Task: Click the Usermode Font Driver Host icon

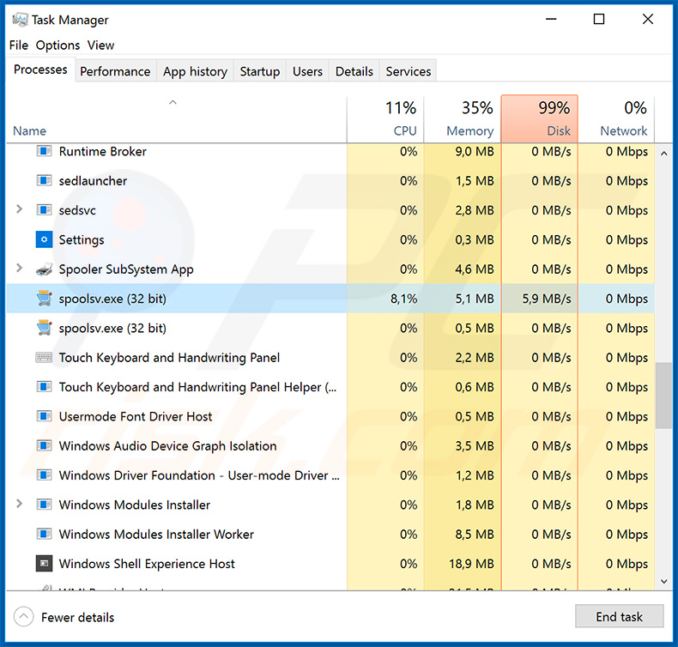Action: (44, 416)
